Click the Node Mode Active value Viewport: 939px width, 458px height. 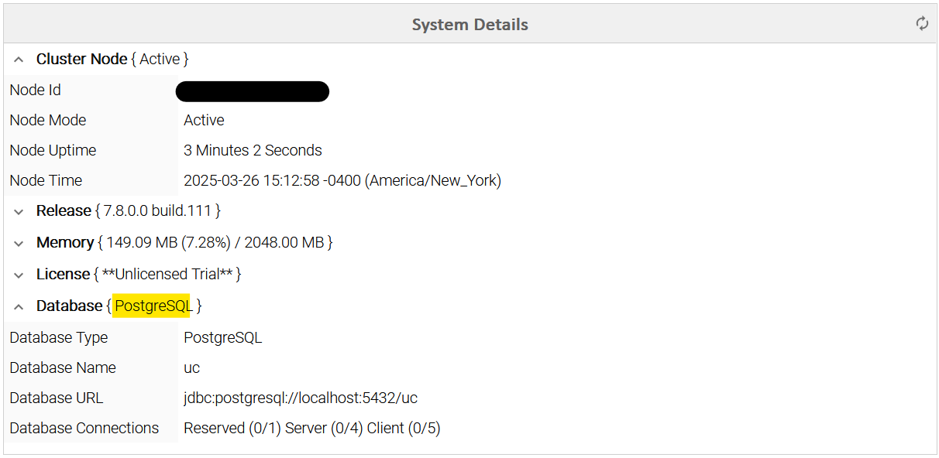[x=204, y=120]
